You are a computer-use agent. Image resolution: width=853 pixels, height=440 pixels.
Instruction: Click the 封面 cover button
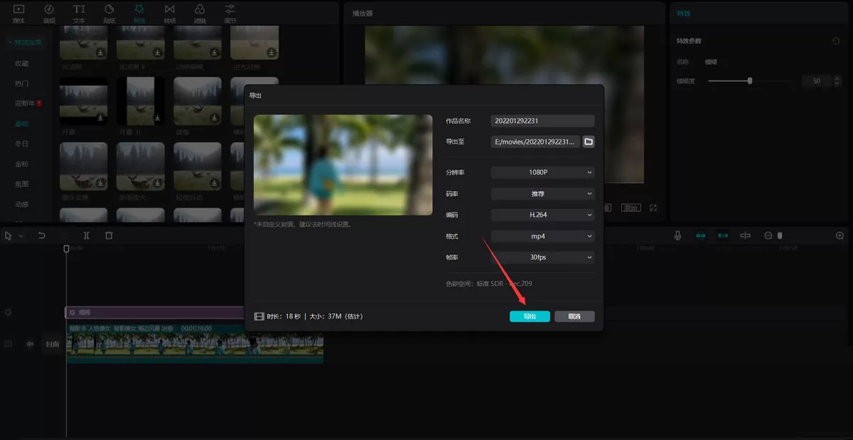point(53,344)
